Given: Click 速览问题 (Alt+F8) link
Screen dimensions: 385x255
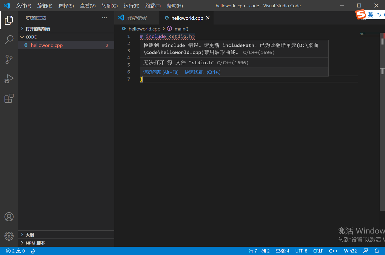Looking at the screenshot, I should [x=161, y=72].
